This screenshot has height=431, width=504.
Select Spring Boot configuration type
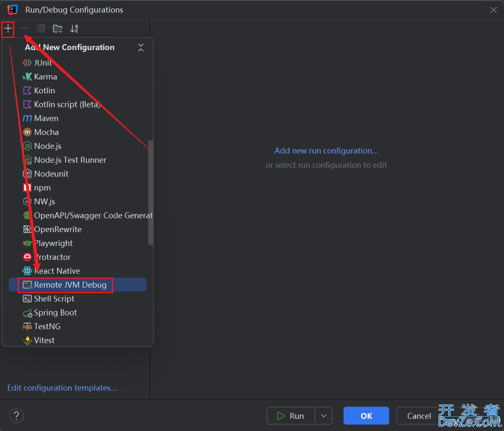tap(55, 312)
